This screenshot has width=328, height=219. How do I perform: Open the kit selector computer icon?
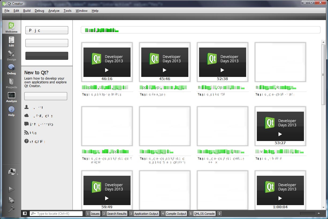click(12, 172)
